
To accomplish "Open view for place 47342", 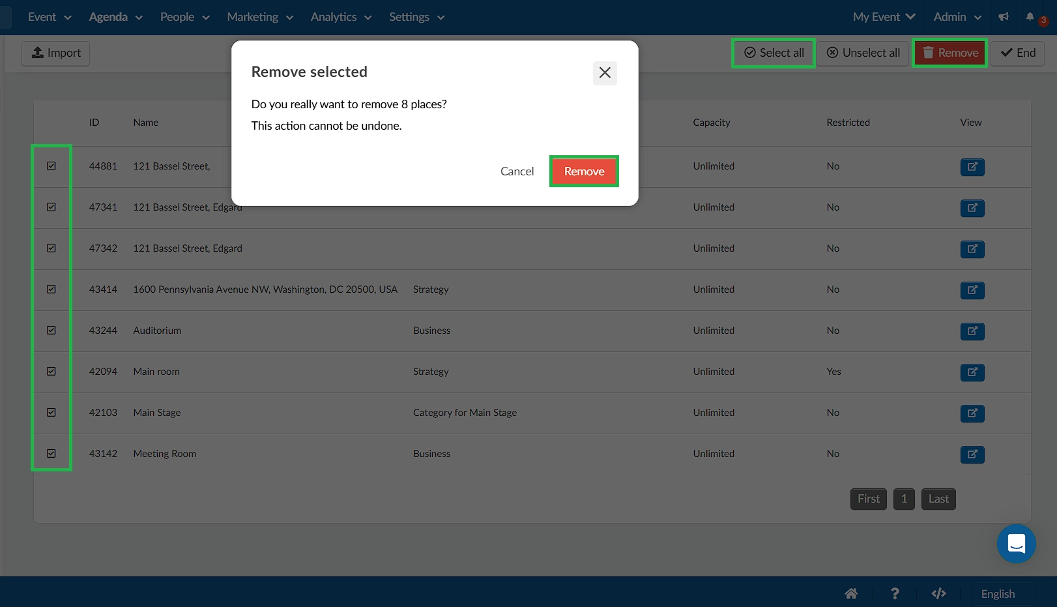I will click(972, 249).
